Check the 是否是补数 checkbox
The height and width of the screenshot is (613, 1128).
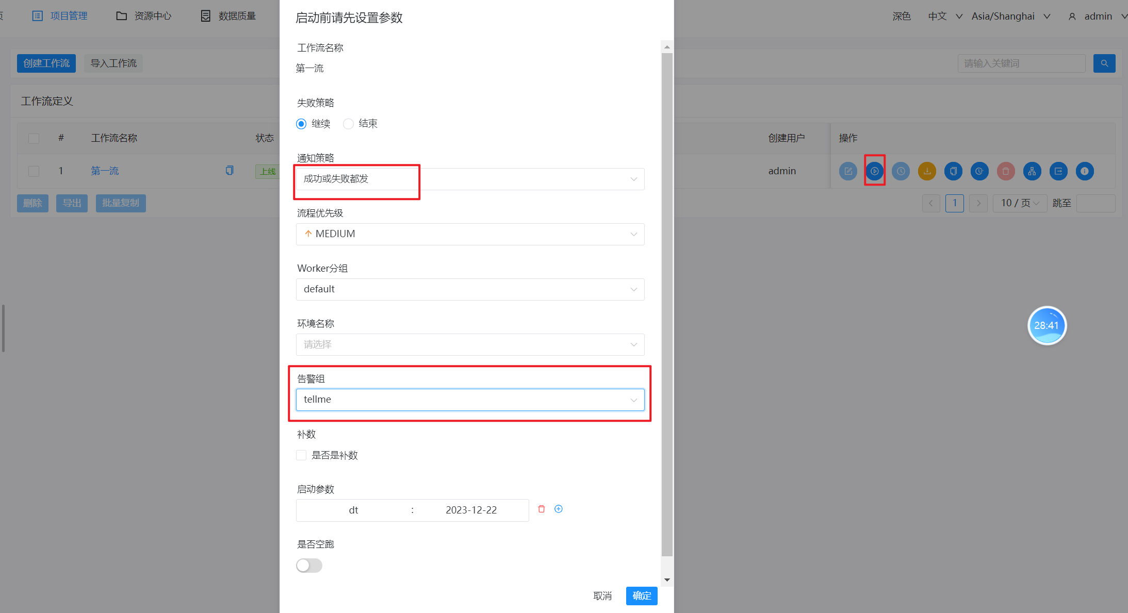(301, 455)
